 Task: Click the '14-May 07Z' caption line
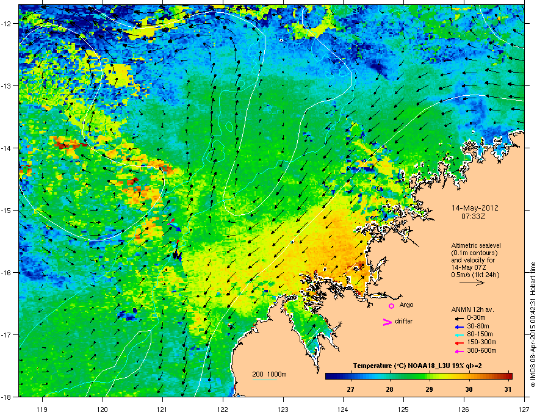point(469,267)
